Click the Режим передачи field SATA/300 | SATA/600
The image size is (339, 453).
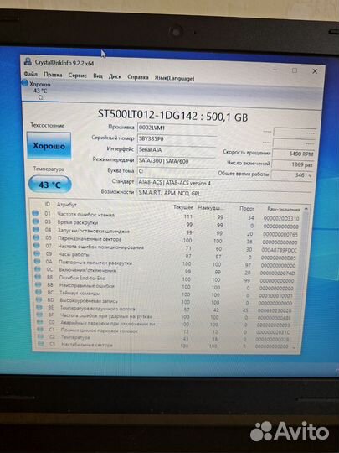pyautogui.click(x=177, y=161)
